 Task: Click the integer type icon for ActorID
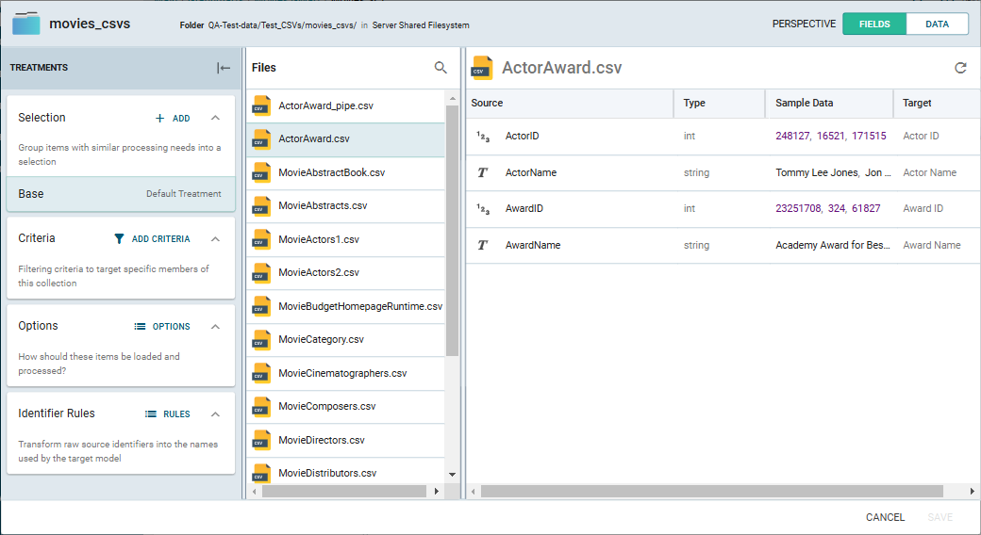tap(482, 137)
